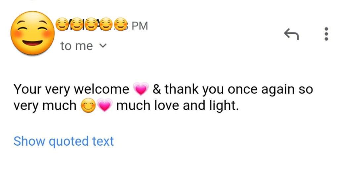
Task: Click the "PM" timestamp in header
Action: click(x=140, y=25)
